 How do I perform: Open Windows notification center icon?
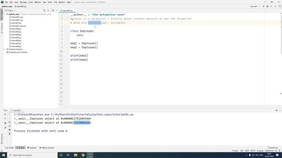(277, 155)
